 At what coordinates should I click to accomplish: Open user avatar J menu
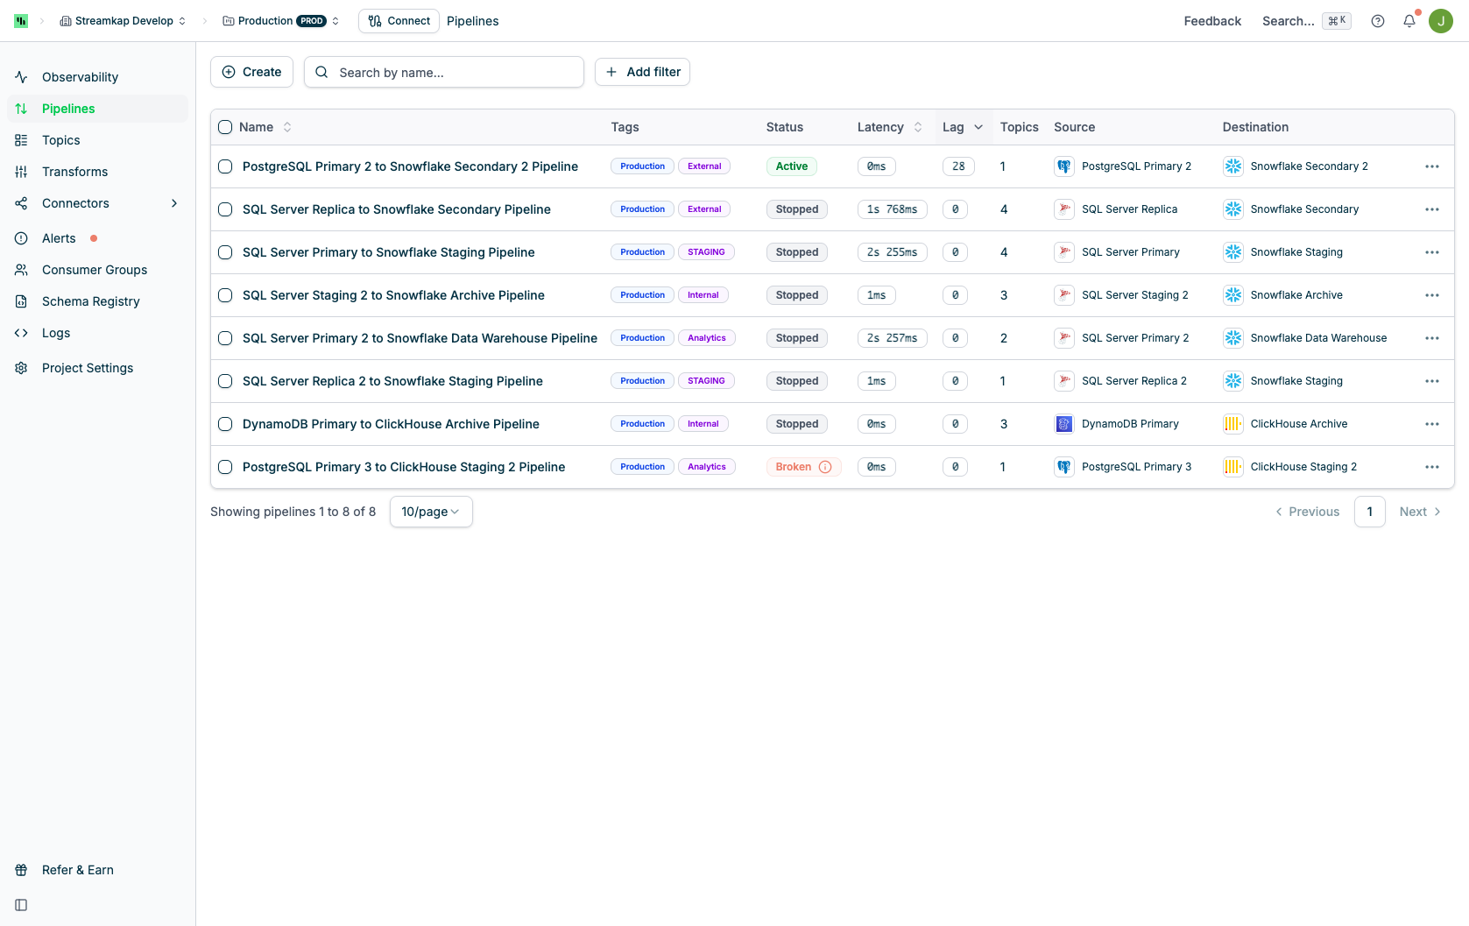pyautogui.click(x=1441, y=21)
